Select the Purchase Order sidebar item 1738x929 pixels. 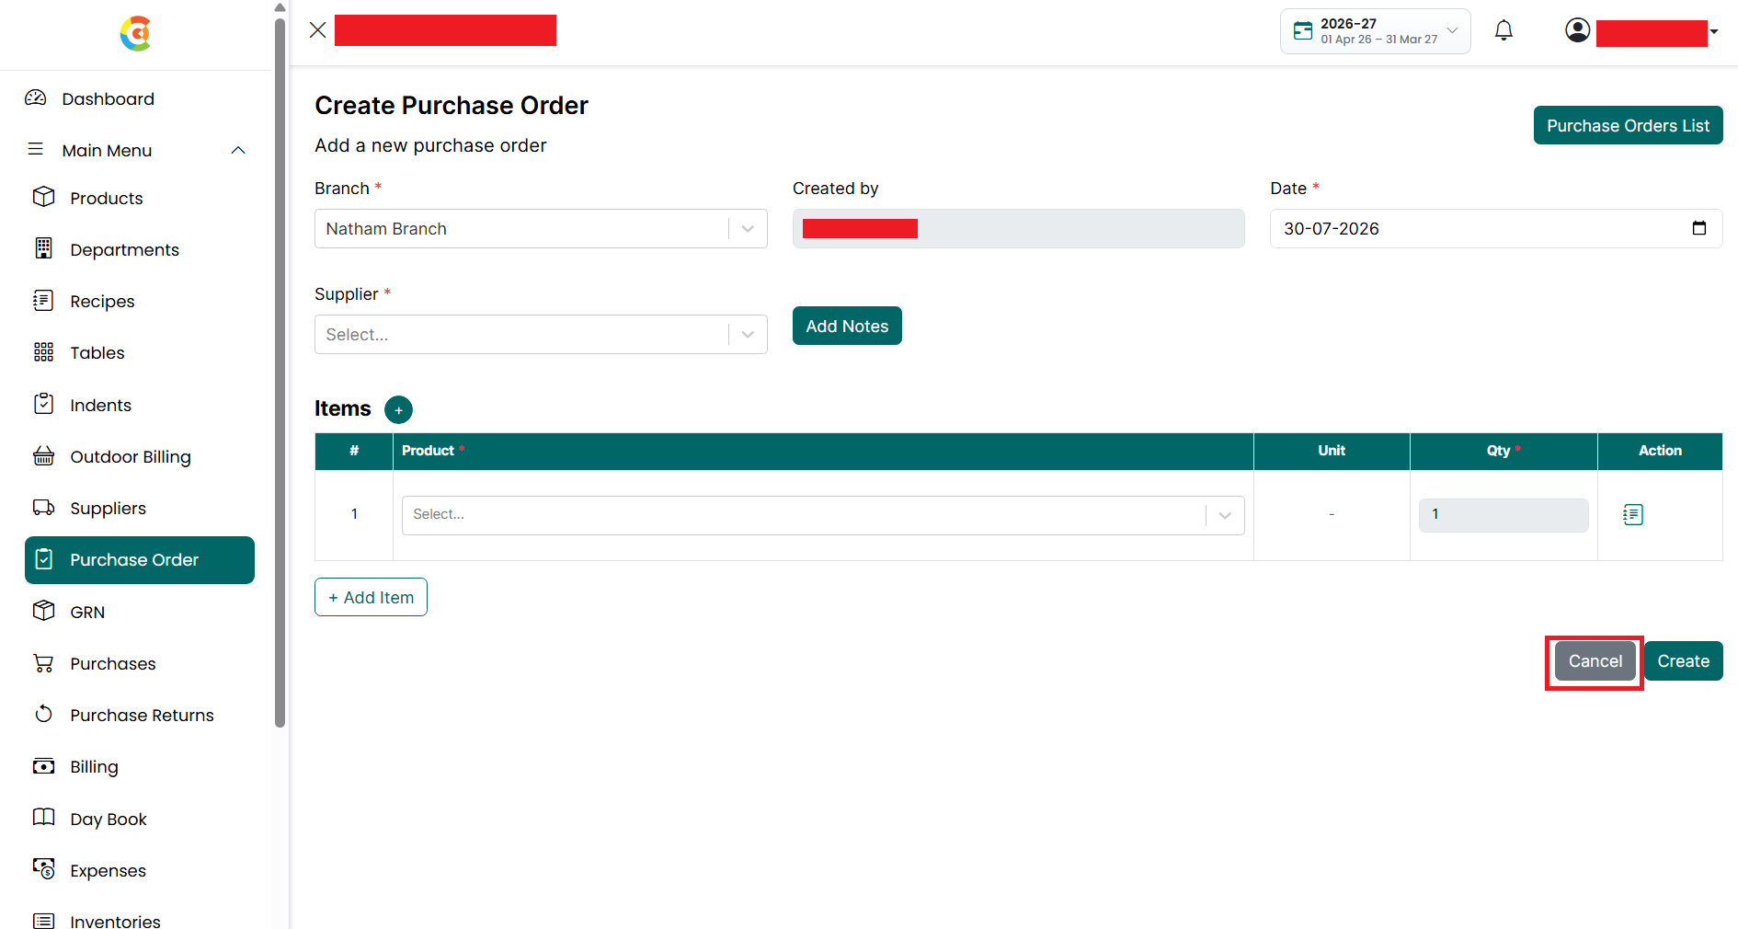pos(140,560)
